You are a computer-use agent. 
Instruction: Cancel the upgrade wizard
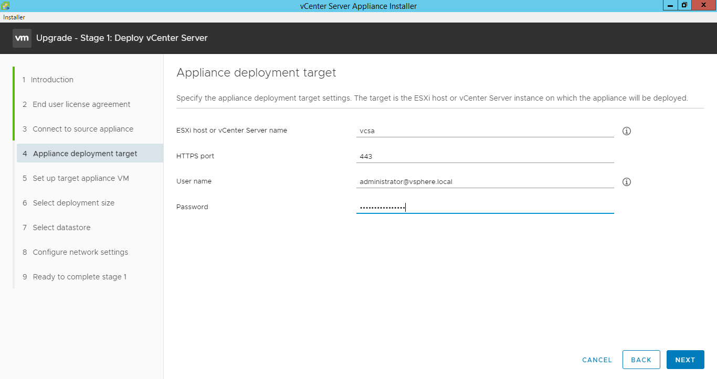point(597,360)
